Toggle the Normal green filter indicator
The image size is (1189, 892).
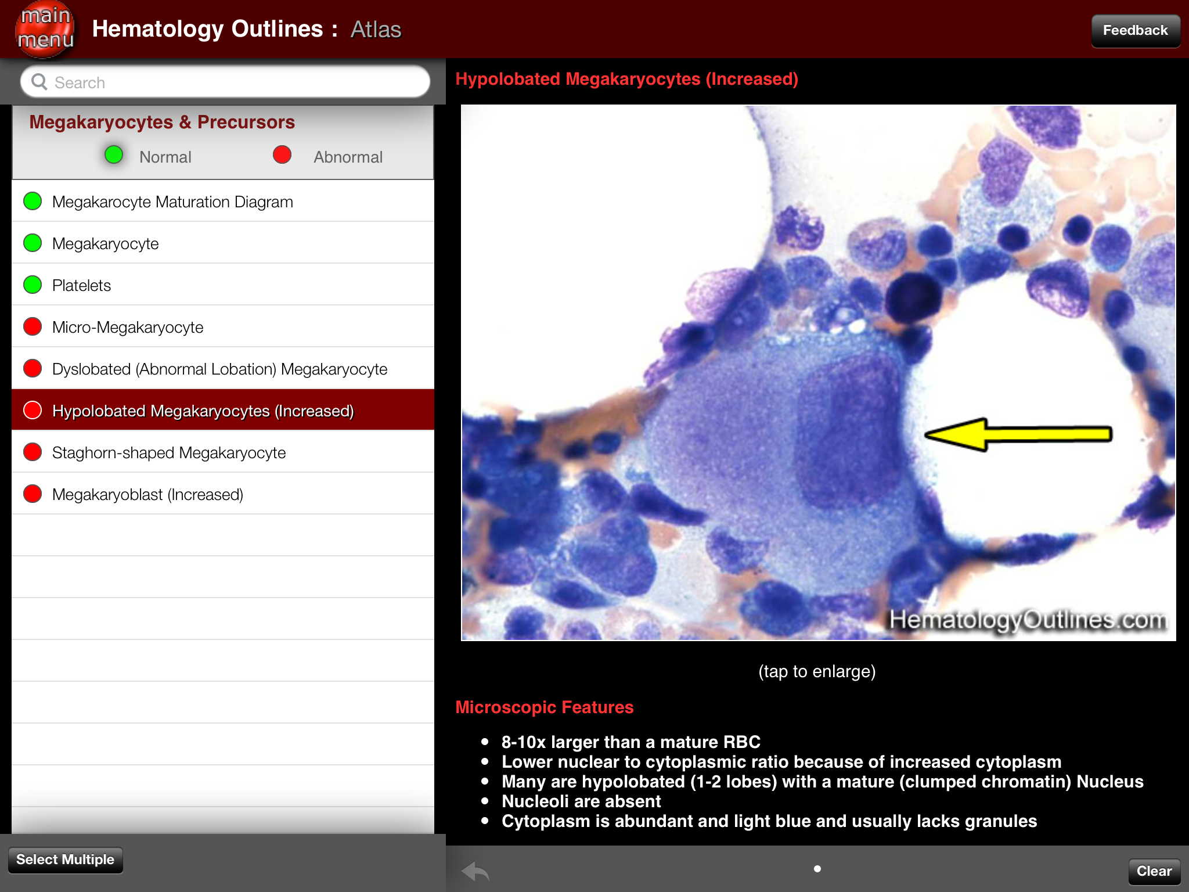pyautogui.click(x=114, y=155)
